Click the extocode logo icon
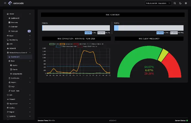191x123 pixels. pyautogui.click(x=10, y=3)
